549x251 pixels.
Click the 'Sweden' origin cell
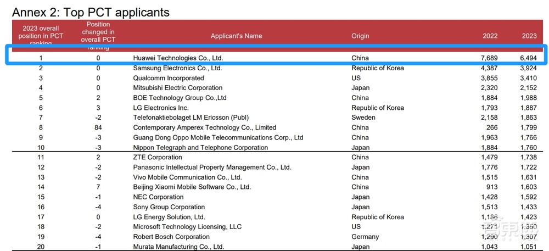(363, 118)
